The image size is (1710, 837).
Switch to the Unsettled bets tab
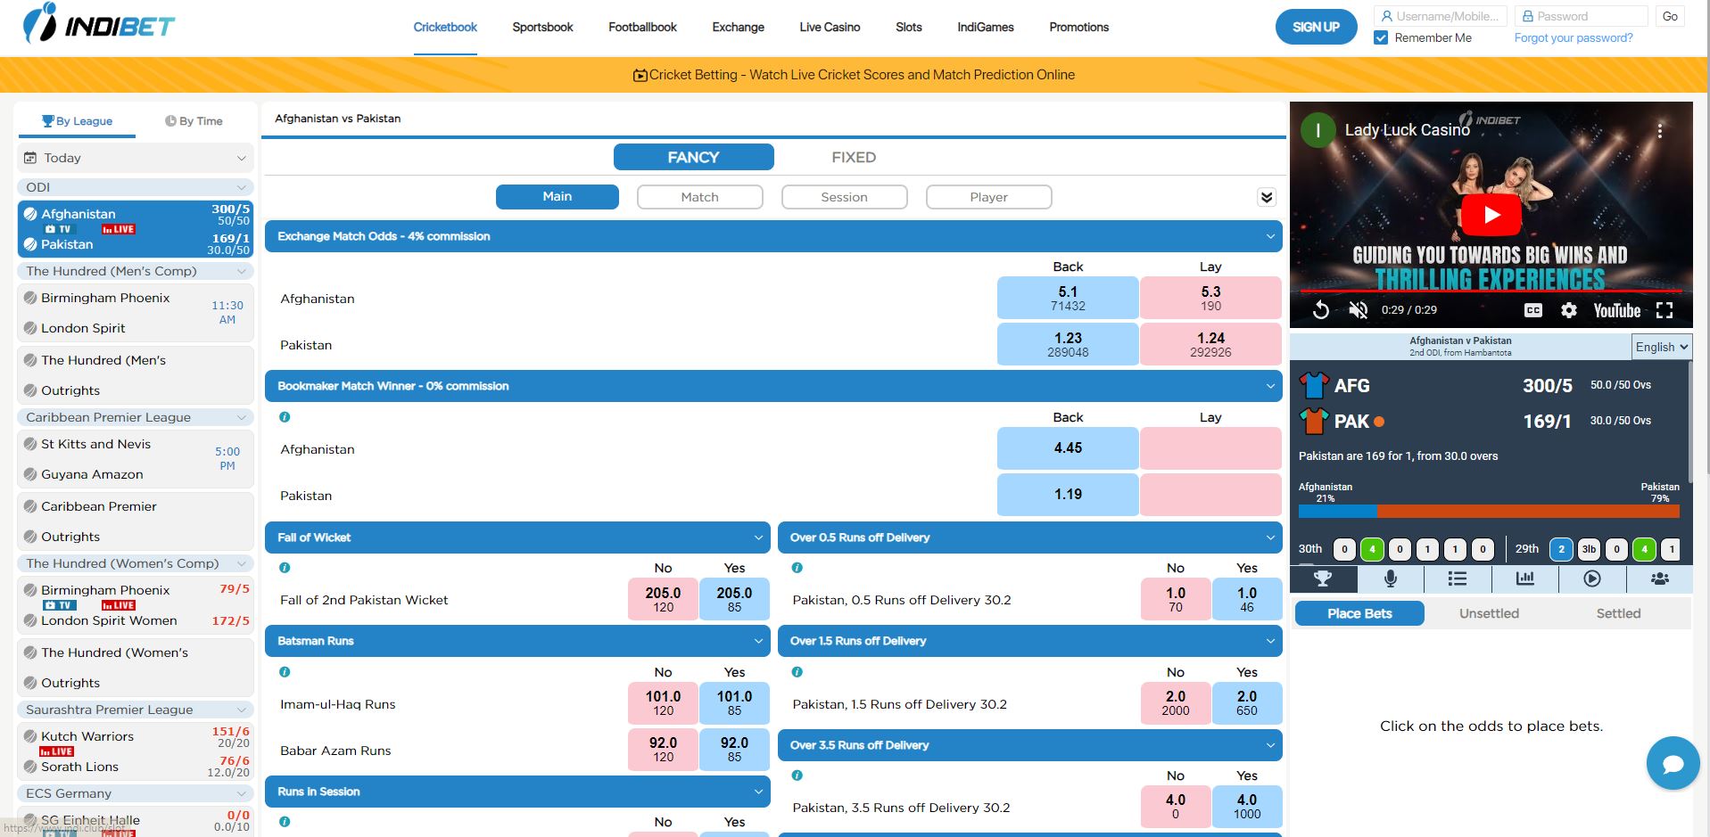coord(1489,613)
